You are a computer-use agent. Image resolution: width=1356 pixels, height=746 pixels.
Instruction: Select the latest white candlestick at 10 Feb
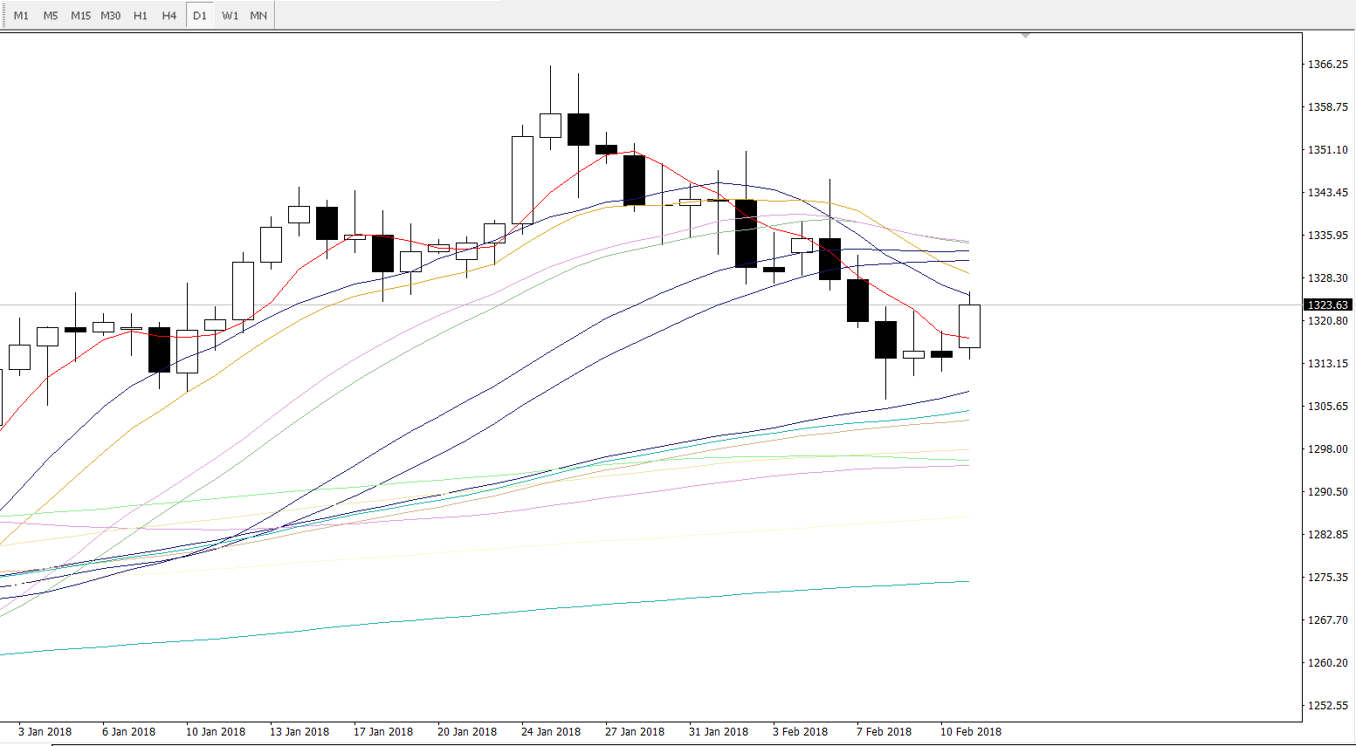tap(969, 326)
